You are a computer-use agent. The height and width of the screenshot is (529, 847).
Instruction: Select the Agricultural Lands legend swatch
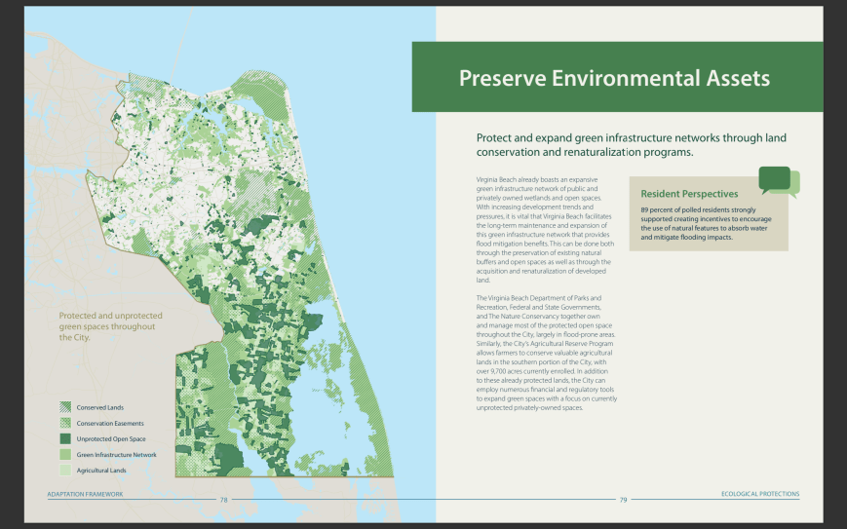[65, 470]
